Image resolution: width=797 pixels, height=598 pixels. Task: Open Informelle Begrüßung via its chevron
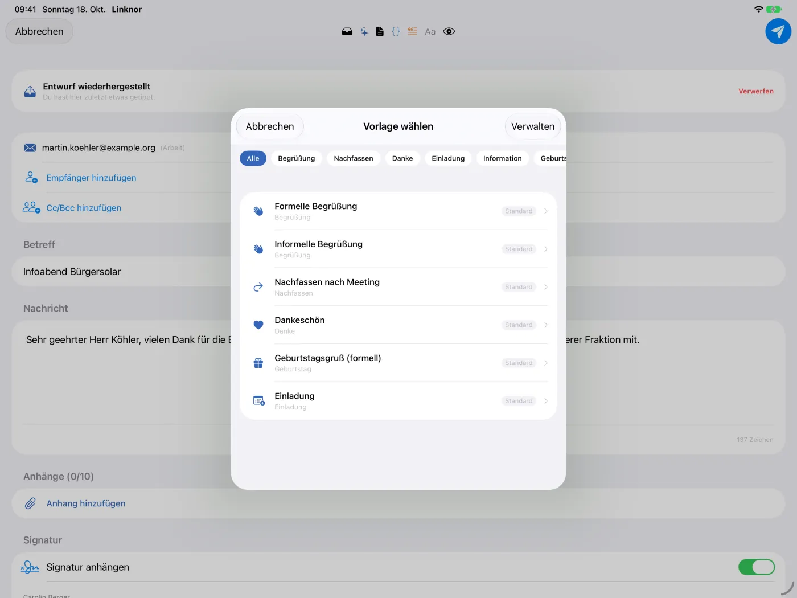click(x=546, y=249)
